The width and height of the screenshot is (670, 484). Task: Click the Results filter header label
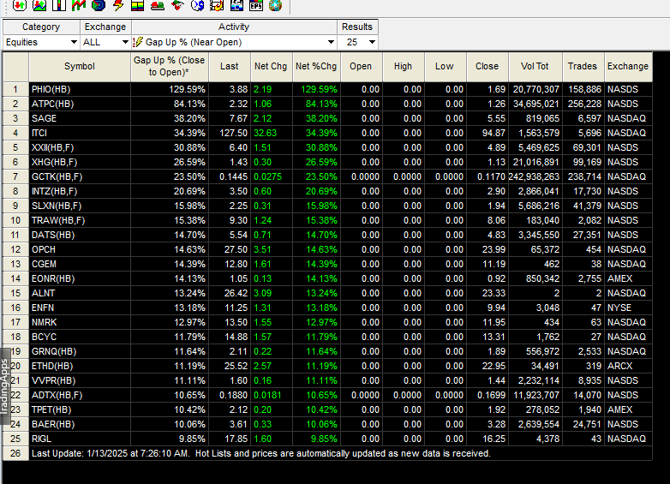tap(357, 27)
